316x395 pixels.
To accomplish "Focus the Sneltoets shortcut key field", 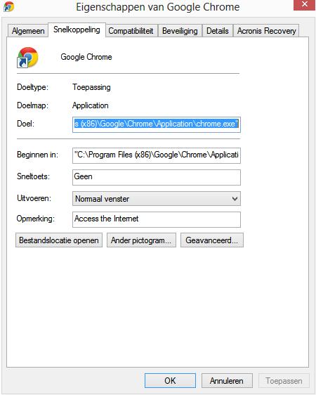I will click(x=157, y=177).
